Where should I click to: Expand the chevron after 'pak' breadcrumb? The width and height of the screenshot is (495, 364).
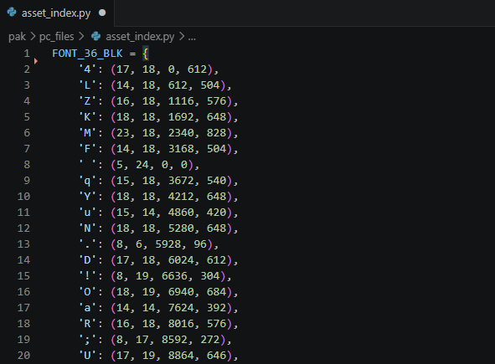pyautogui.click(x=33, y=37)
